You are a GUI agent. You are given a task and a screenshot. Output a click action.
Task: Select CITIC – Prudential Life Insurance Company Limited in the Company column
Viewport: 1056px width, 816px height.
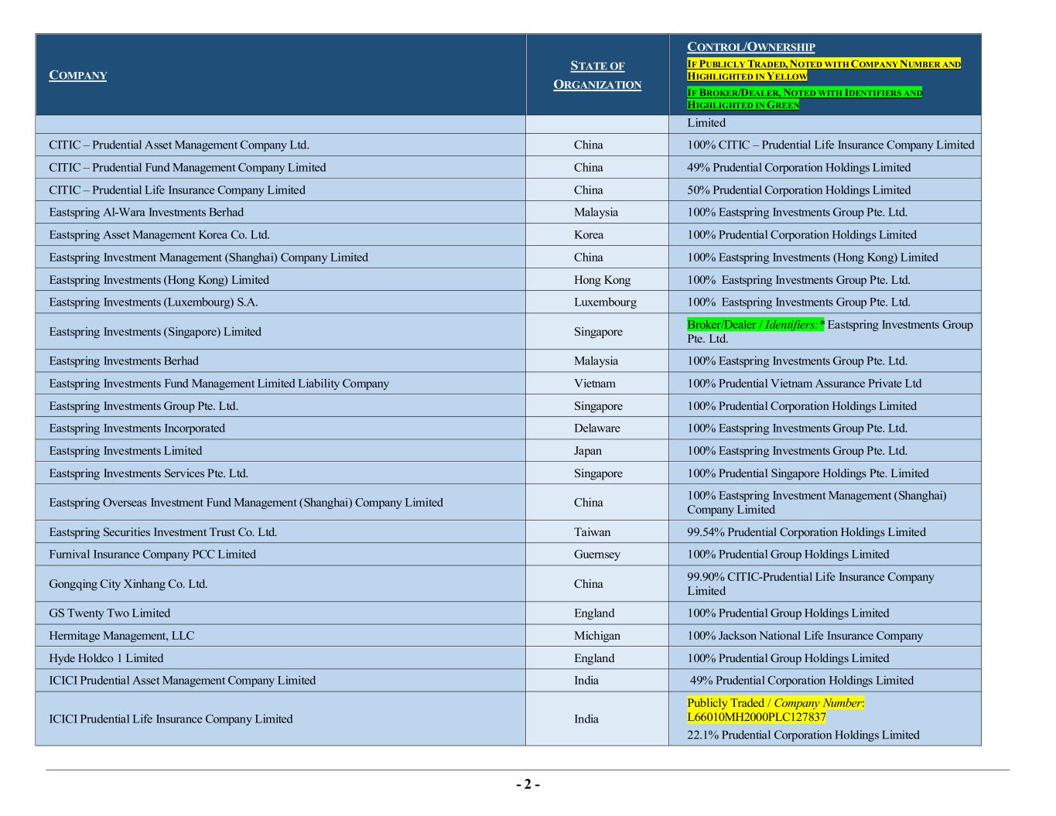coord(177,189)
